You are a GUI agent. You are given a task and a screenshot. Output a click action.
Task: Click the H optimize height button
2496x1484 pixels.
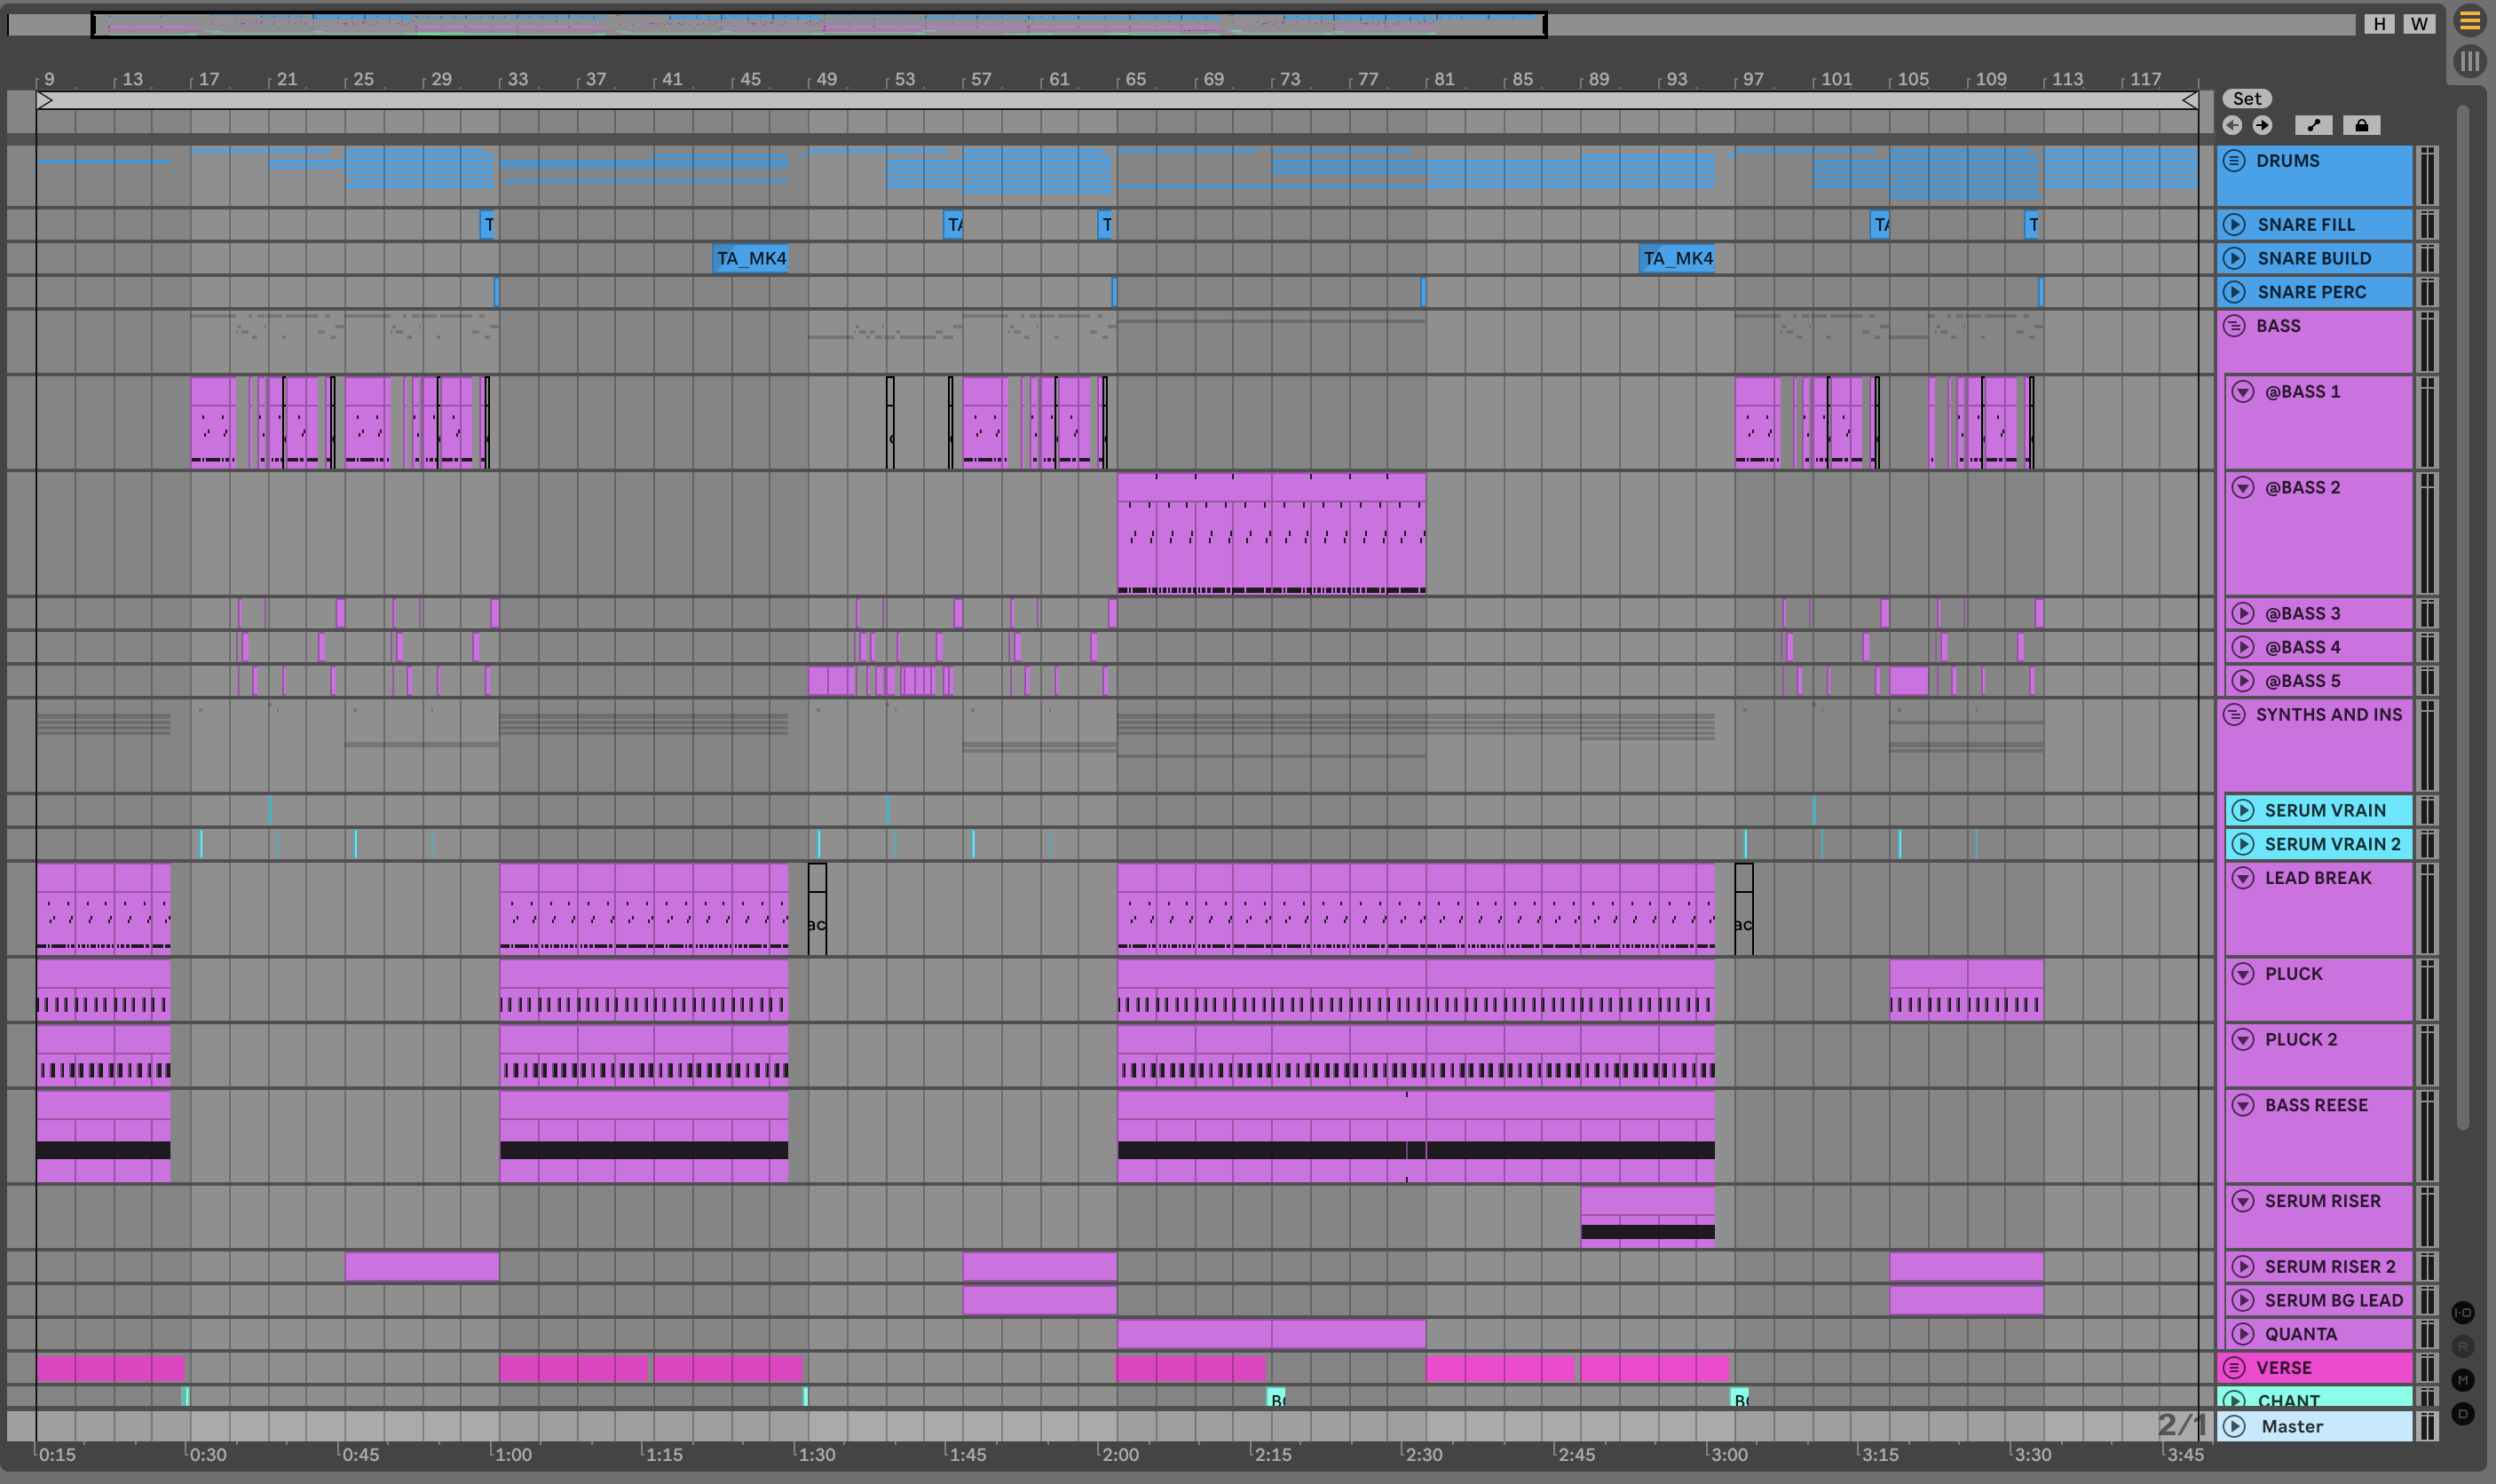(x=2379, y=23)
